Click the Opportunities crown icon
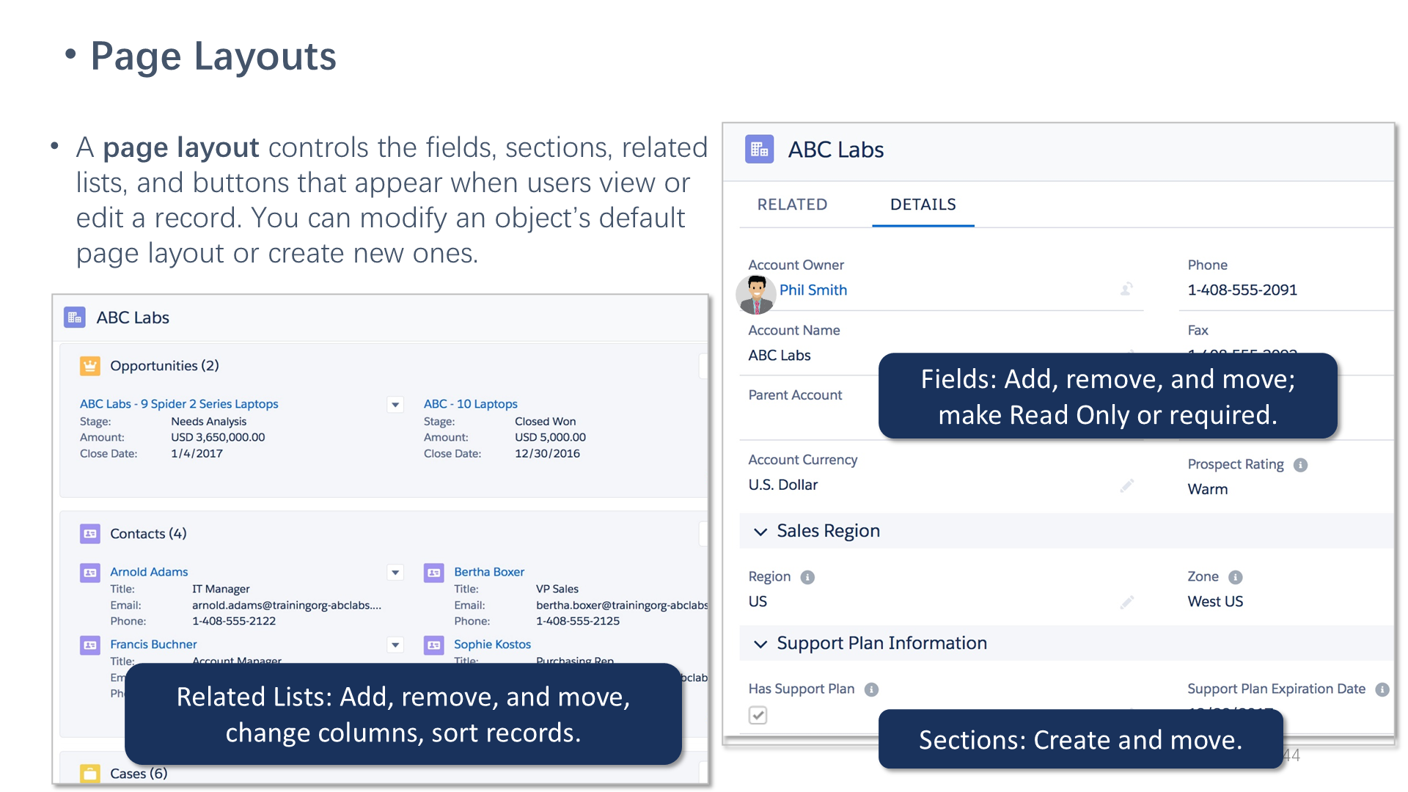The image size is (1408, 792). coord(90,366)
